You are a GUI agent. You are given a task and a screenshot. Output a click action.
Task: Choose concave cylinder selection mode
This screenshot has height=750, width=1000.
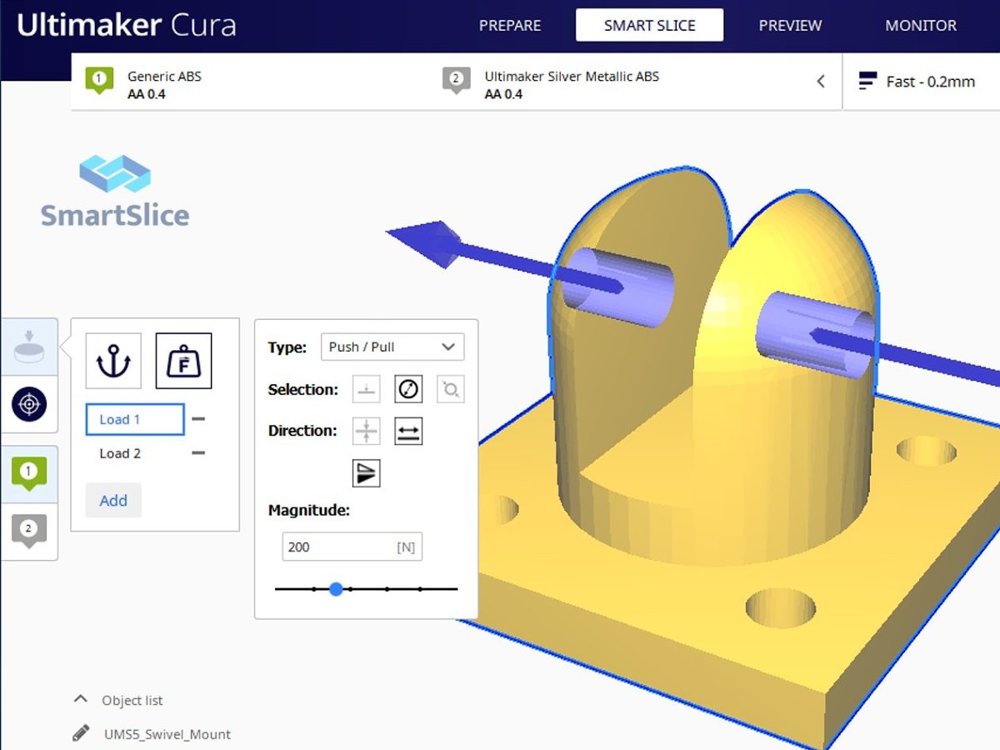point(408,388)
